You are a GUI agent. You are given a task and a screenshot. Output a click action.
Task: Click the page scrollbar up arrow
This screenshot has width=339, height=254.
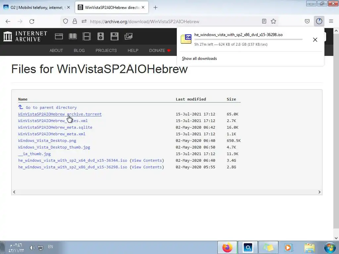click(x=336, y=31)
